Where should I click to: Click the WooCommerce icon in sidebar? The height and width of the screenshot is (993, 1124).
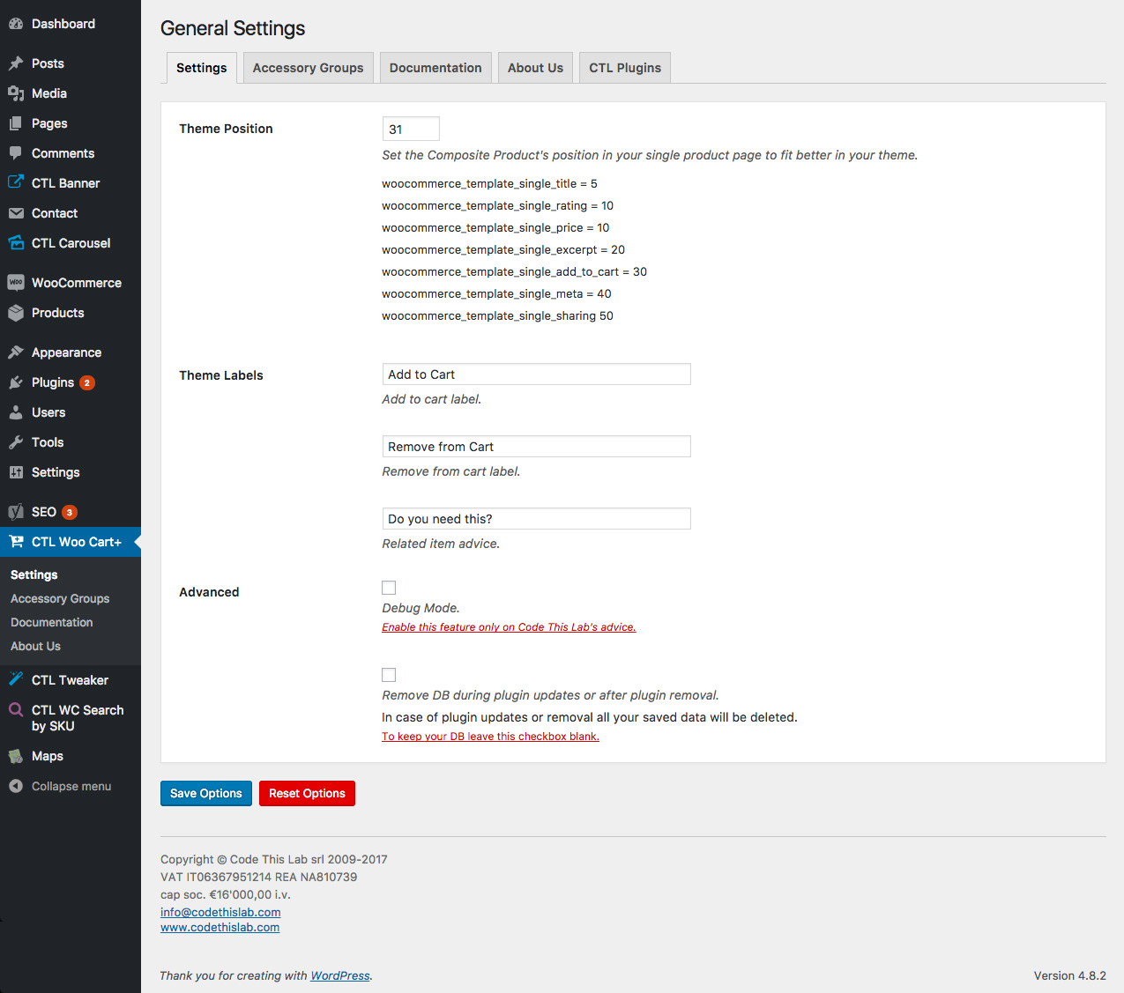(x=16, y=283)
